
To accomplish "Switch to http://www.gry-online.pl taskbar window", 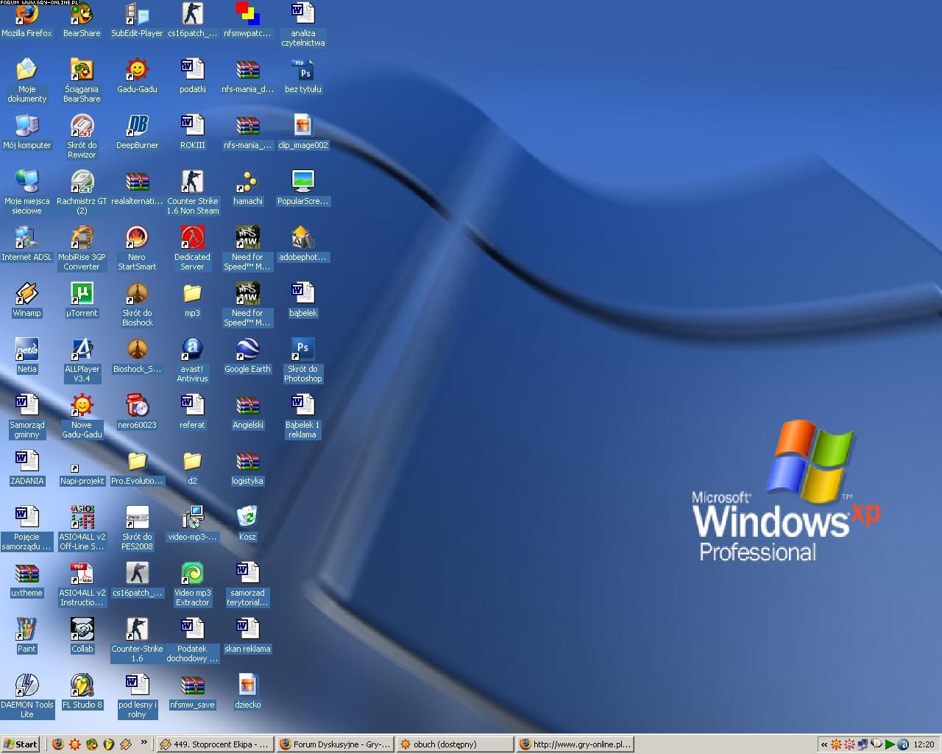I will (x=574, y=744).
